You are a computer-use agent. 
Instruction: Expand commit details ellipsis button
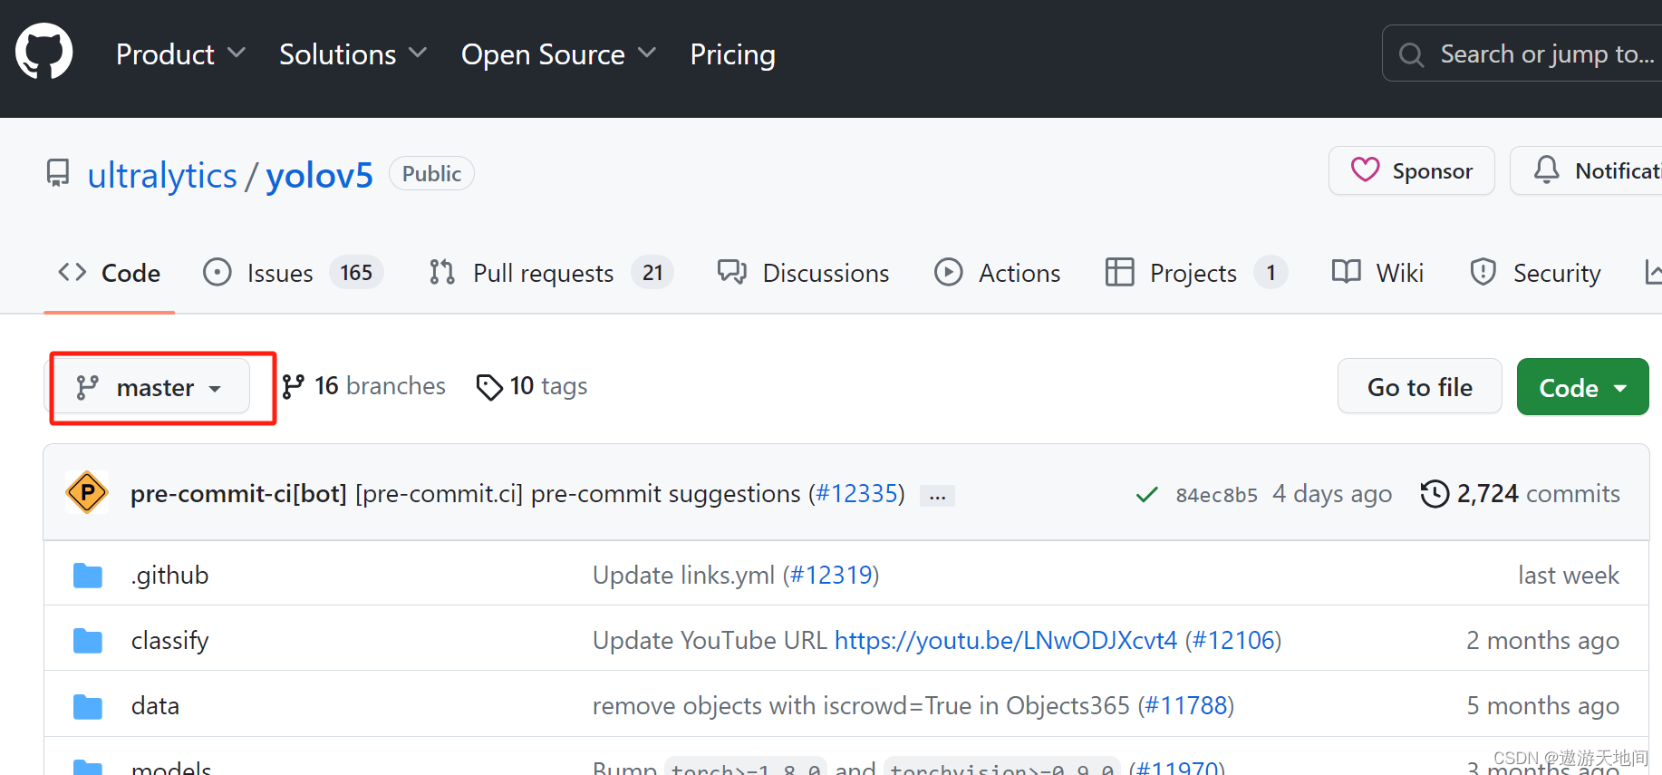tap(937, 496)
